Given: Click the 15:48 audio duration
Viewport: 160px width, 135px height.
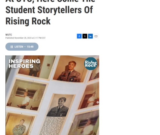Looking at the screenshot, I should 30,47.
